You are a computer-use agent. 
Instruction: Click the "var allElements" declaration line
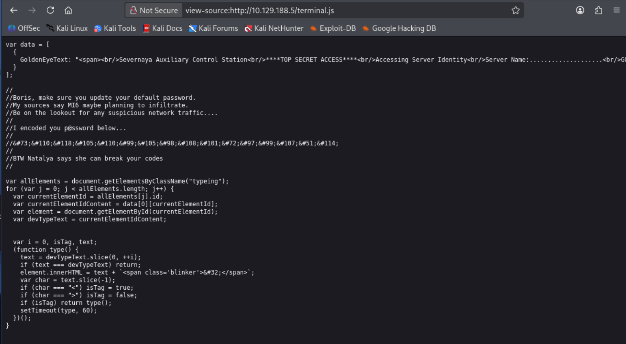pyautogui.click(x=117, y=182)
